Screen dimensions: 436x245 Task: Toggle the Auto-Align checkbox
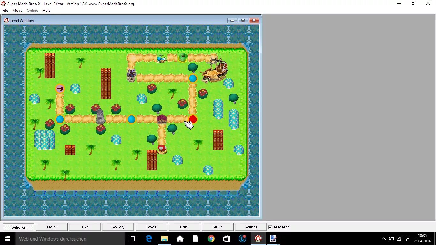[x=270, y=227]
